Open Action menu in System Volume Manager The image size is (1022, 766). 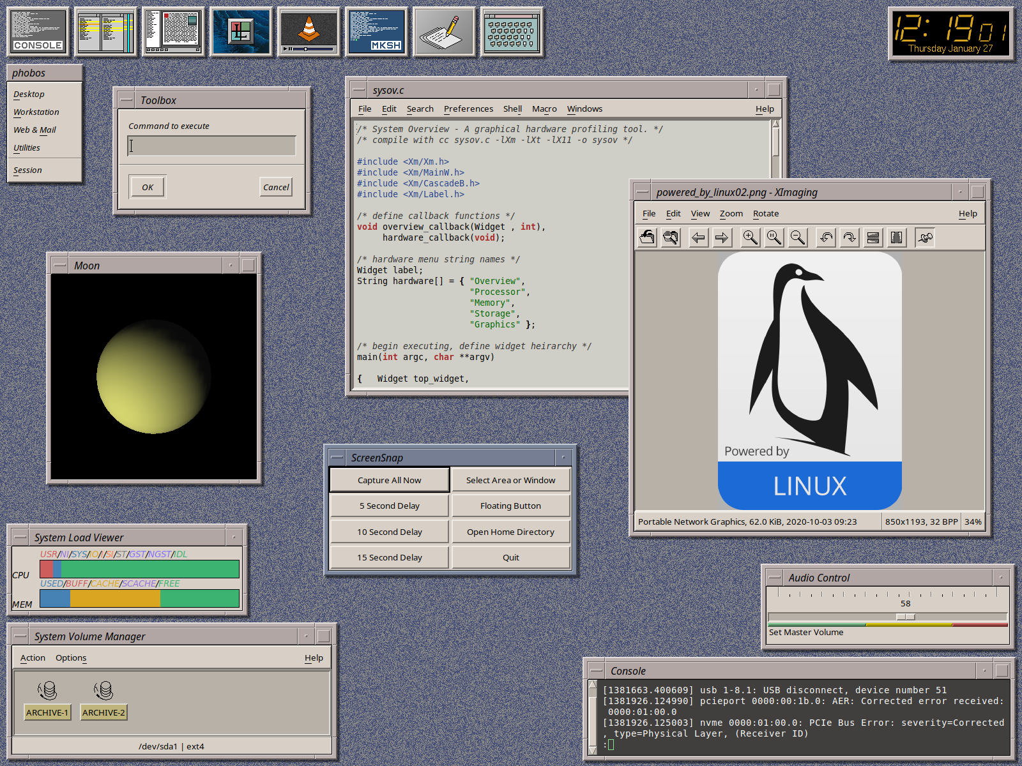pos(33,658)
